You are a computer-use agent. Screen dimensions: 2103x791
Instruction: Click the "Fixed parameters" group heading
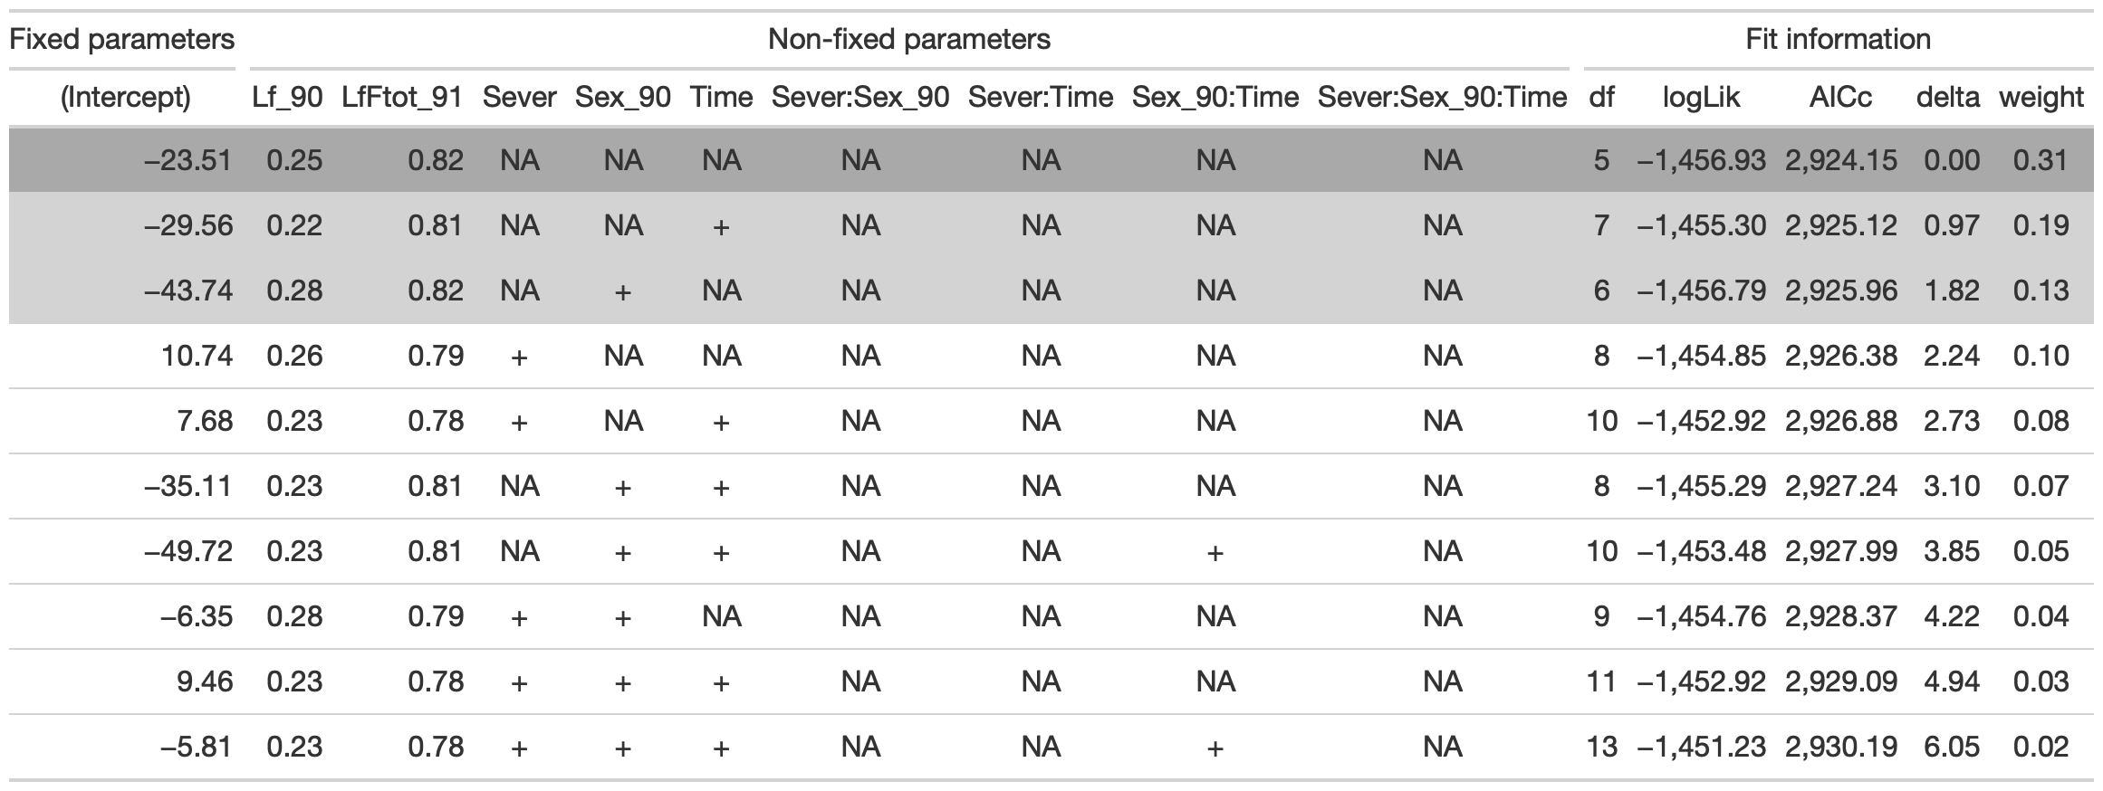[122, 40]
